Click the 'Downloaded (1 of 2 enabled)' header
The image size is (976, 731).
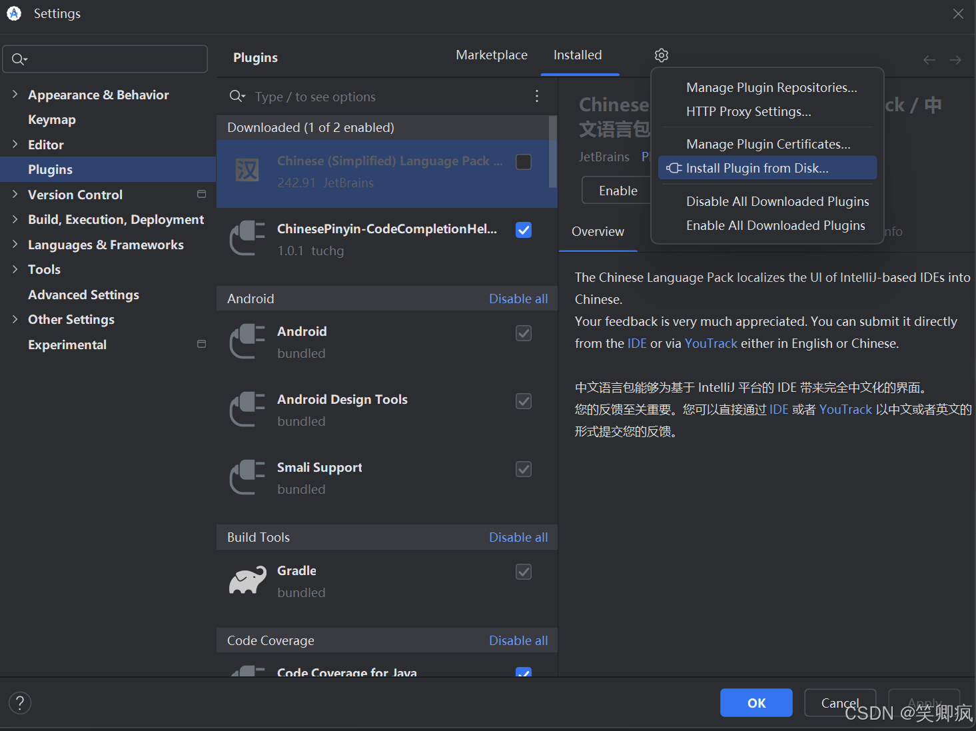[x=310, y=127]
